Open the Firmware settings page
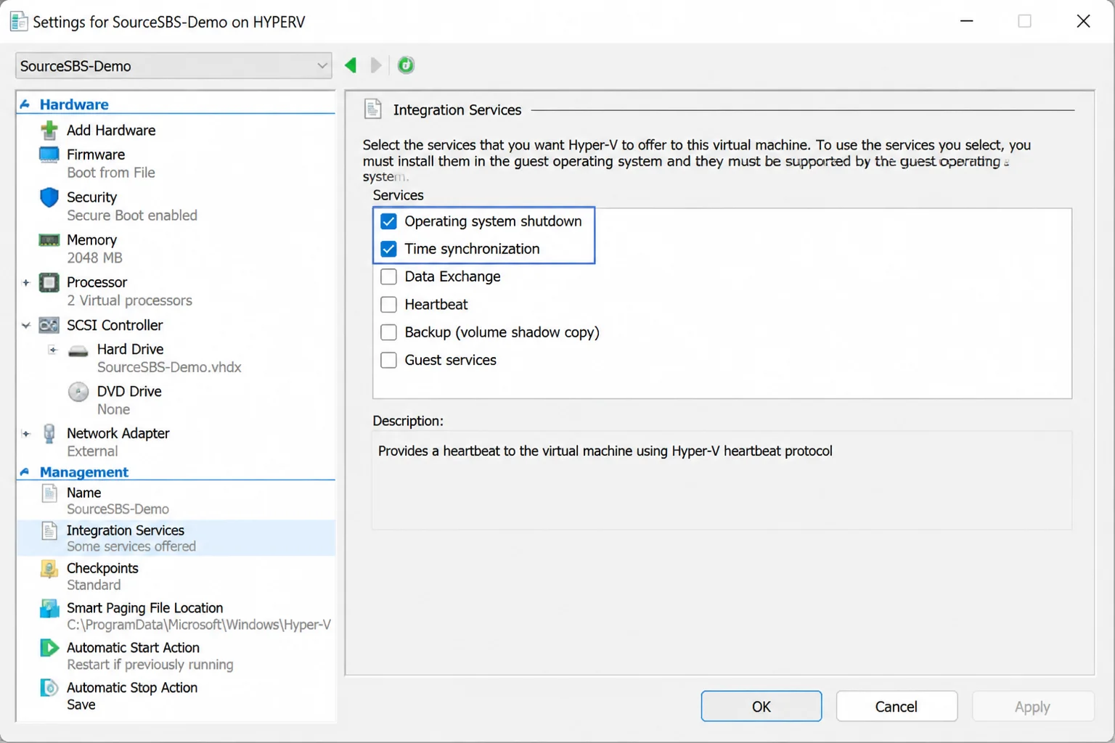 [x=96, y=155]
